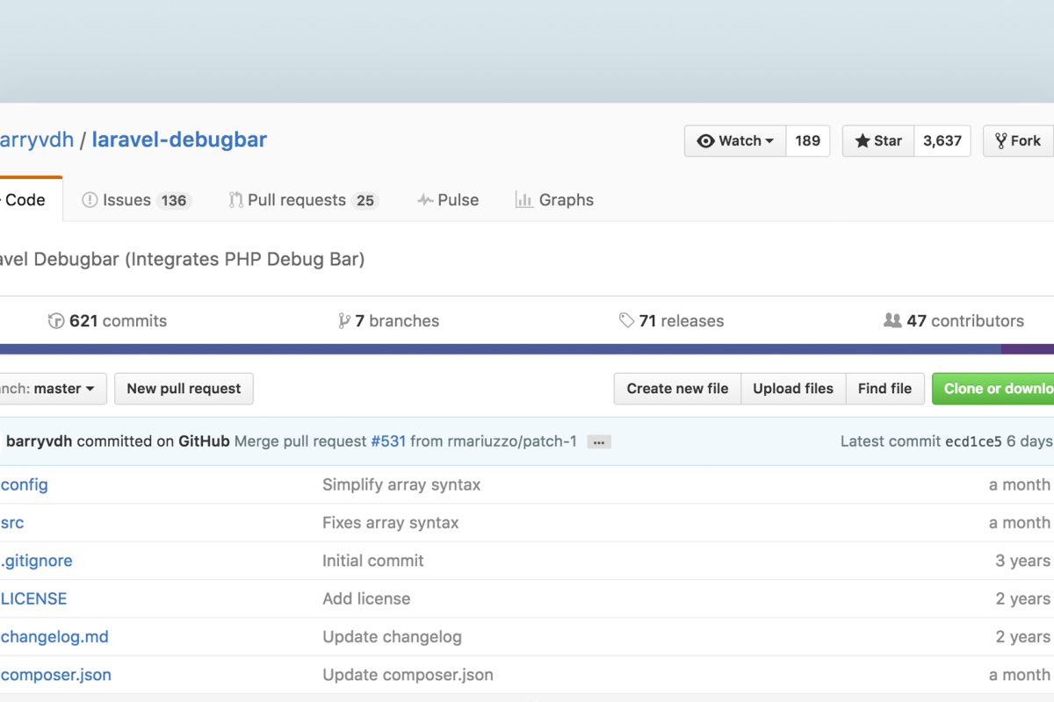The image size is (1054, 702).
Task: Click the commits history clock icon
Action: click(x=56, y=321)
